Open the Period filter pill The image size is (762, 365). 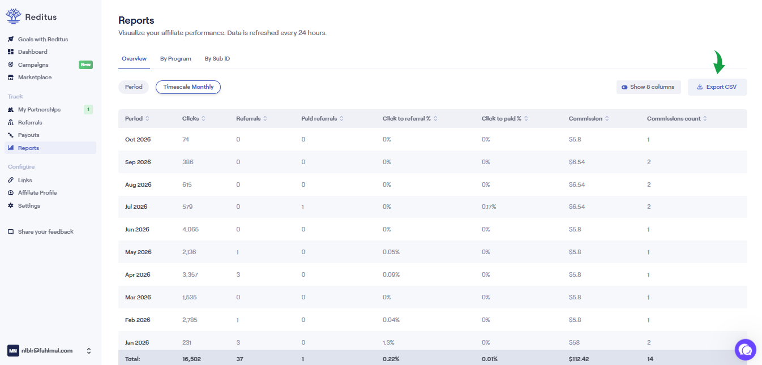click(134, 87)
